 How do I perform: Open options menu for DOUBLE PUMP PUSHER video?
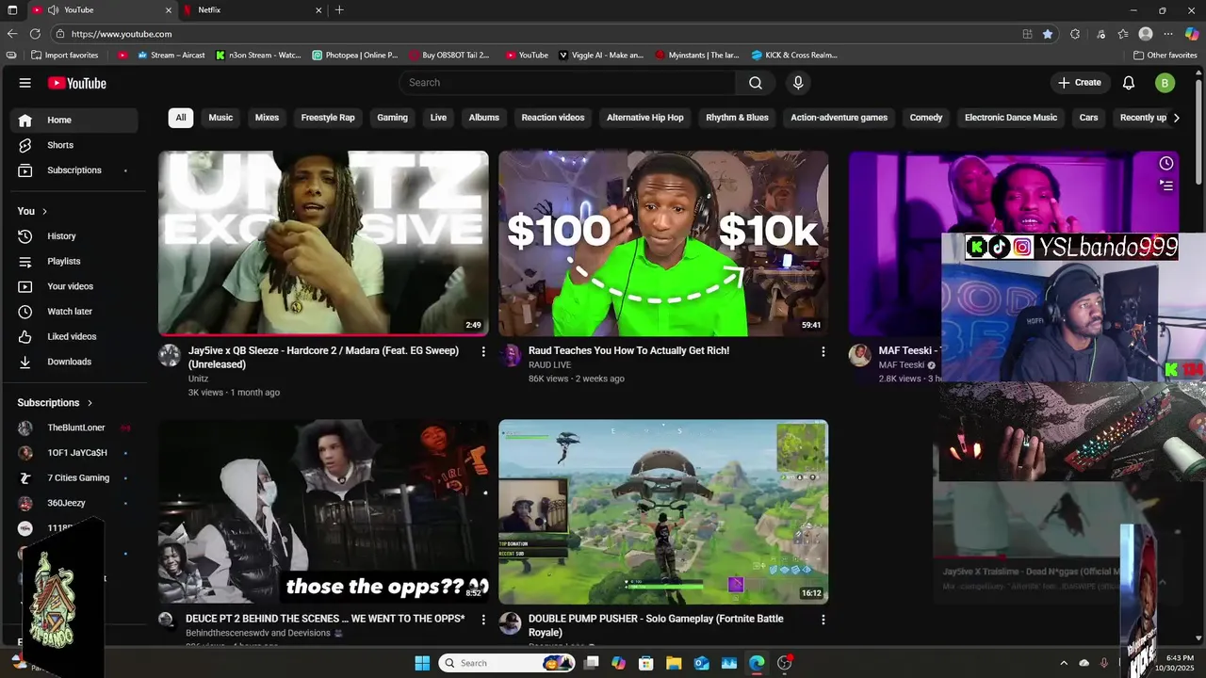823,620
